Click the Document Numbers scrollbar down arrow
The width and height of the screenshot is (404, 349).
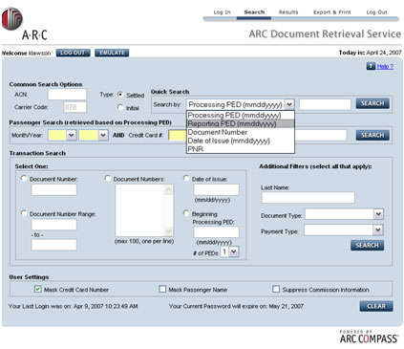click(x=169, y=231)
